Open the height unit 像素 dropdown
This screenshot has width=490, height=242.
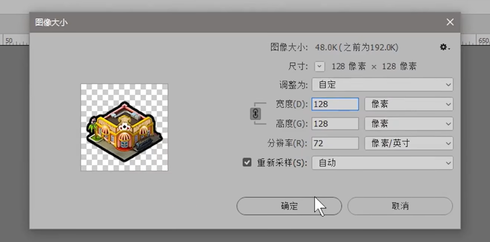click(x=409, y=124)
